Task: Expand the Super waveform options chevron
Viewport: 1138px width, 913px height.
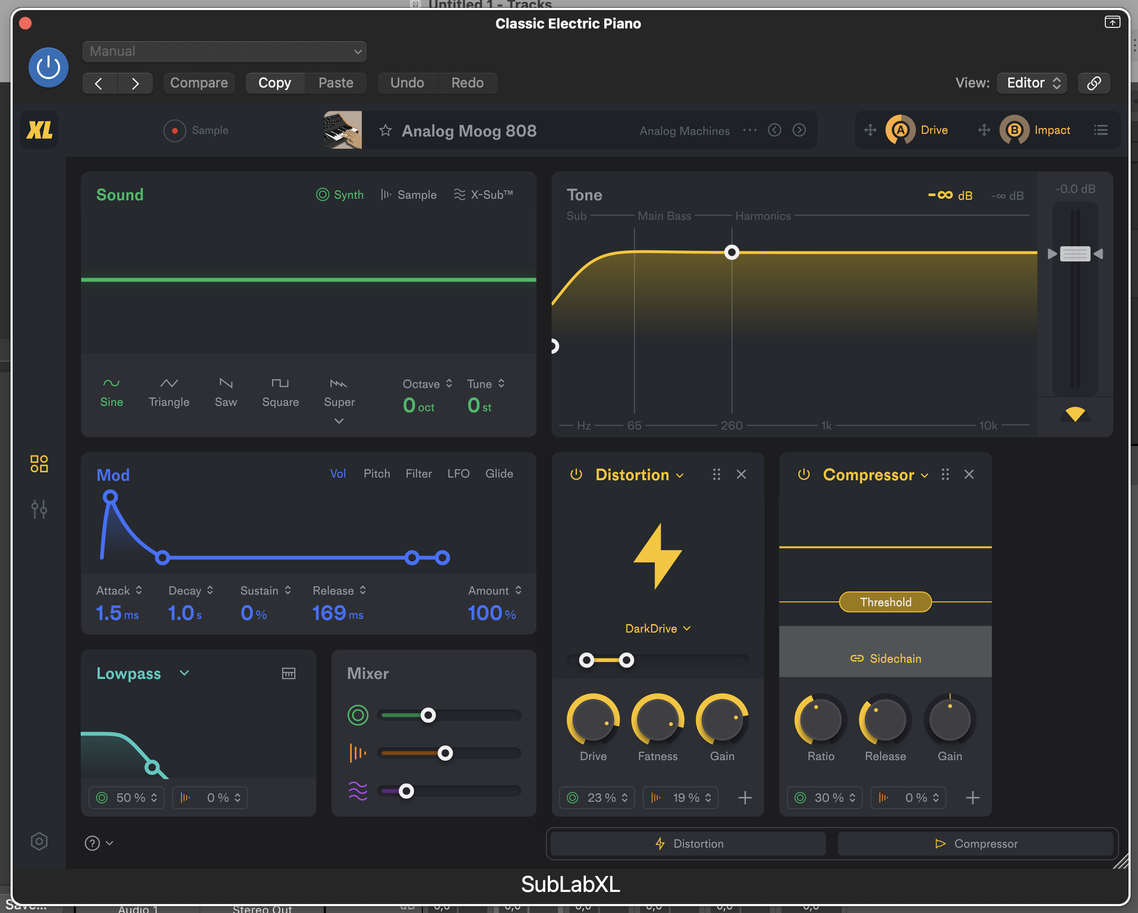Action: tap(339, 421)
